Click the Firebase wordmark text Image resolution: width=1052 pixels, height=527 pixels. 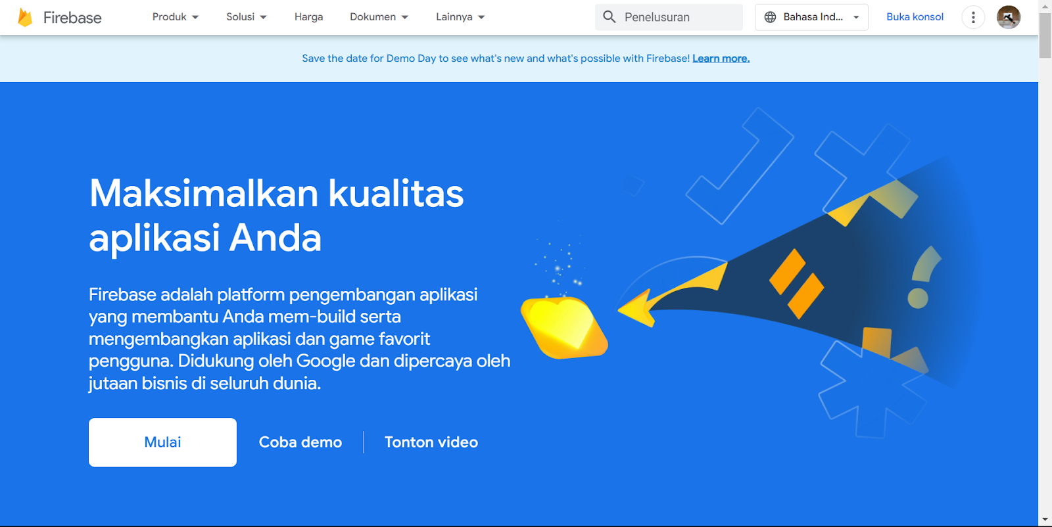pyautogui.click(x=72, y=18)
